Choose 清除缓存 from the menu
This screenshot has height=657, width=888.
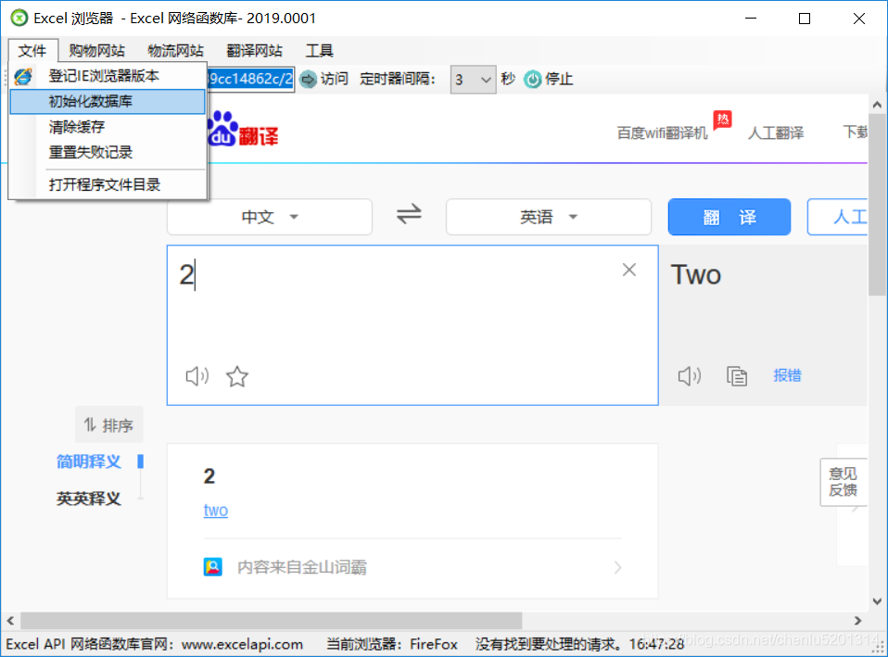(x=108, y=127)
